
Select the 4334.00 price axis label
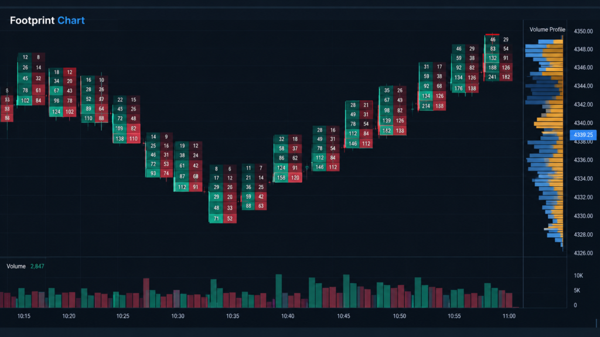click(x=583, y=178)
